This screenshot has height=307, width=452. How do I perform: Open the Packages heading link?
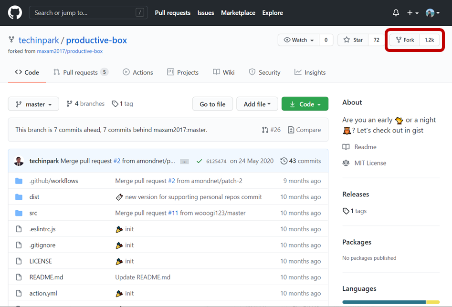[x=357, y=242]
